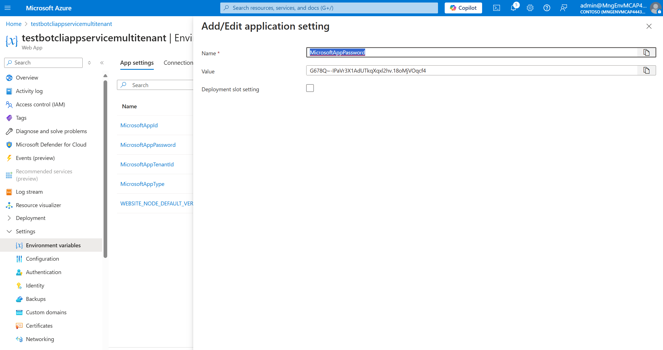663x350 pixels.
Task: Launch Copilot from the header
Action: coord(463,8)
